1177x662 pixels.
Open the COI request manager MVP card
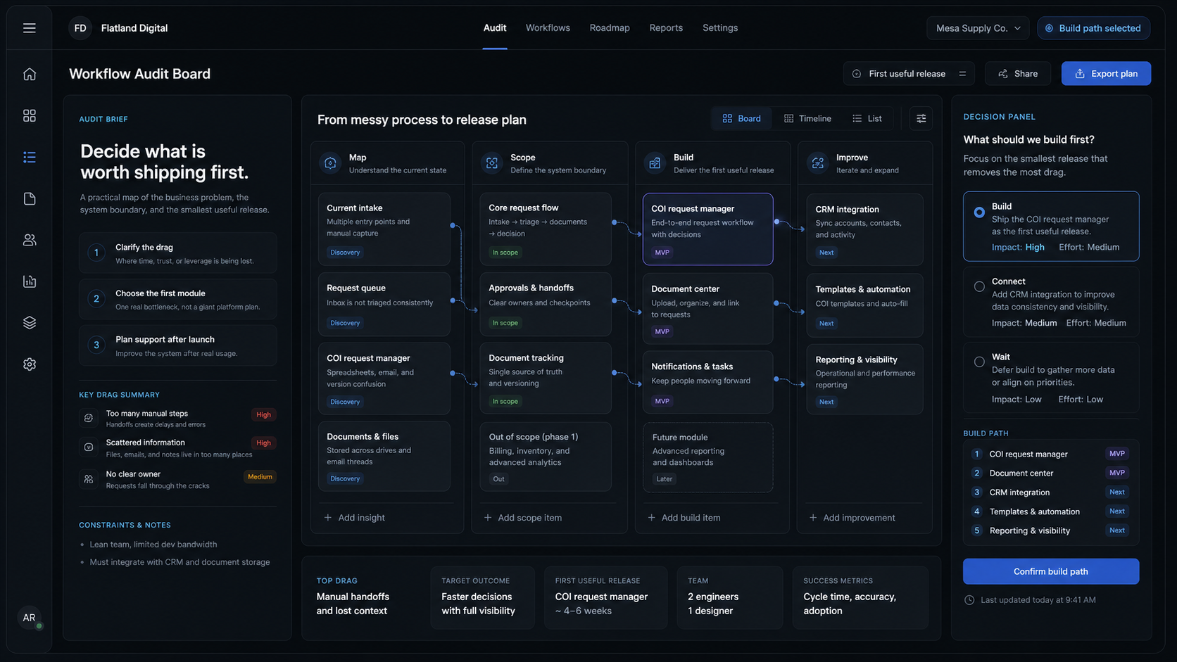coord(707,229)
